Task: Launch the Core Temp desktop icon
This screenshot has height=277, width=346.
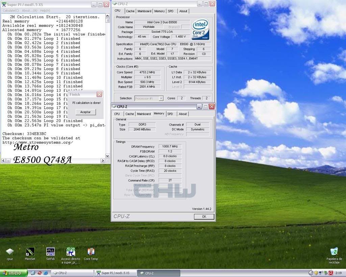Action: (91, 254)
